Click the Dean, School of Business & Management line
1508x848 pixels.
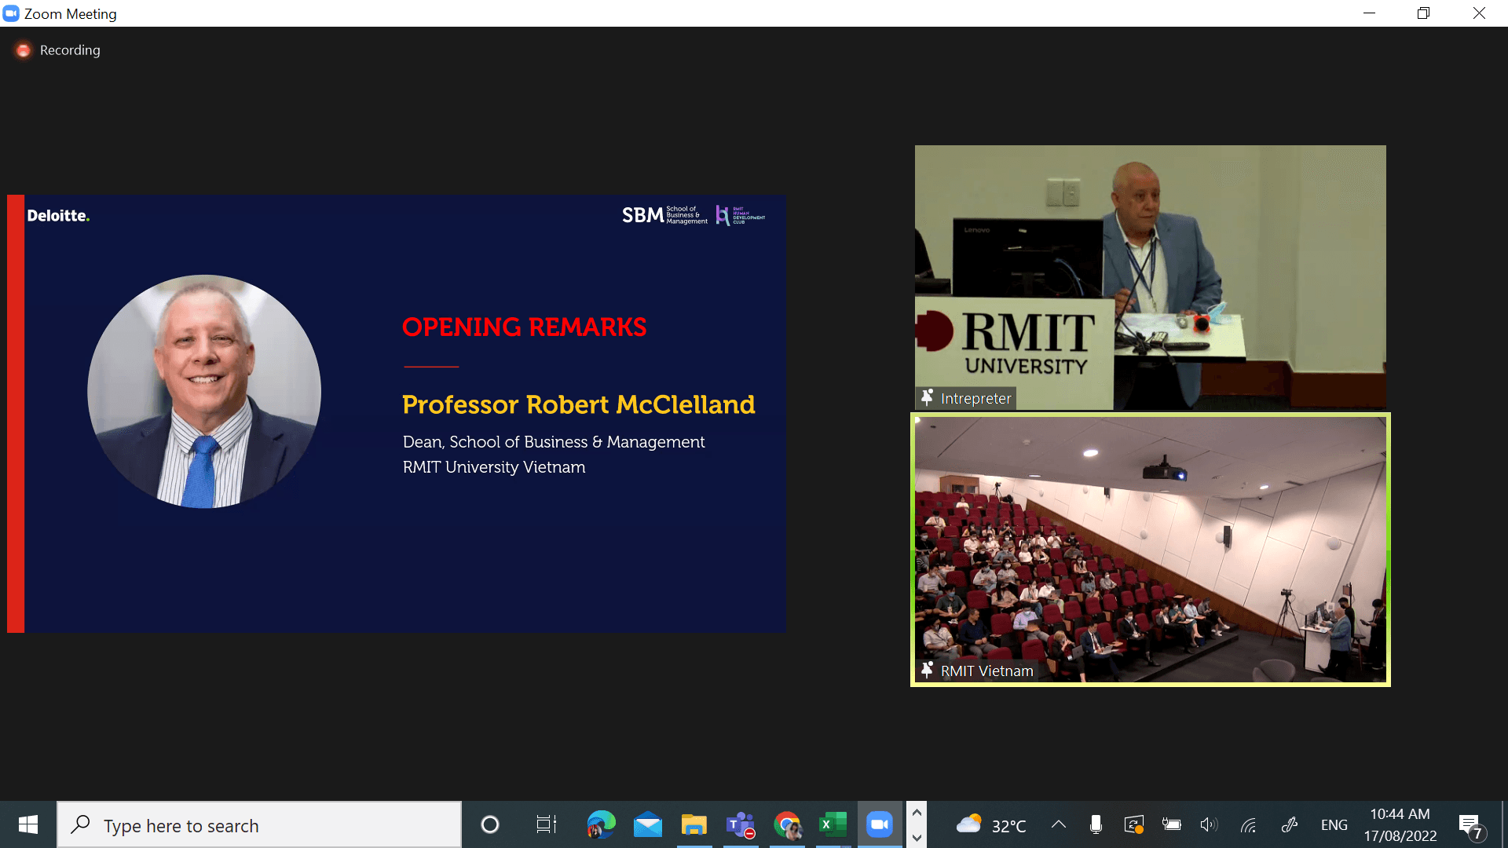click(x=554, y=442)
